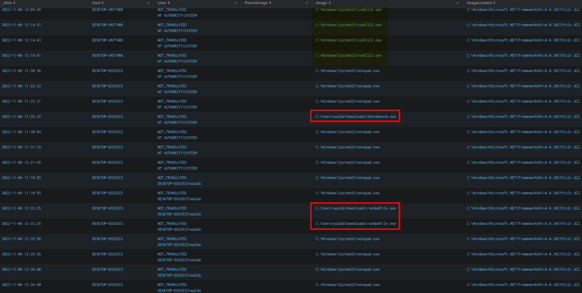The width and height of the screenshot is (582, 293).
Task: Sort by the Image column arrows
Action: (330, 3)
